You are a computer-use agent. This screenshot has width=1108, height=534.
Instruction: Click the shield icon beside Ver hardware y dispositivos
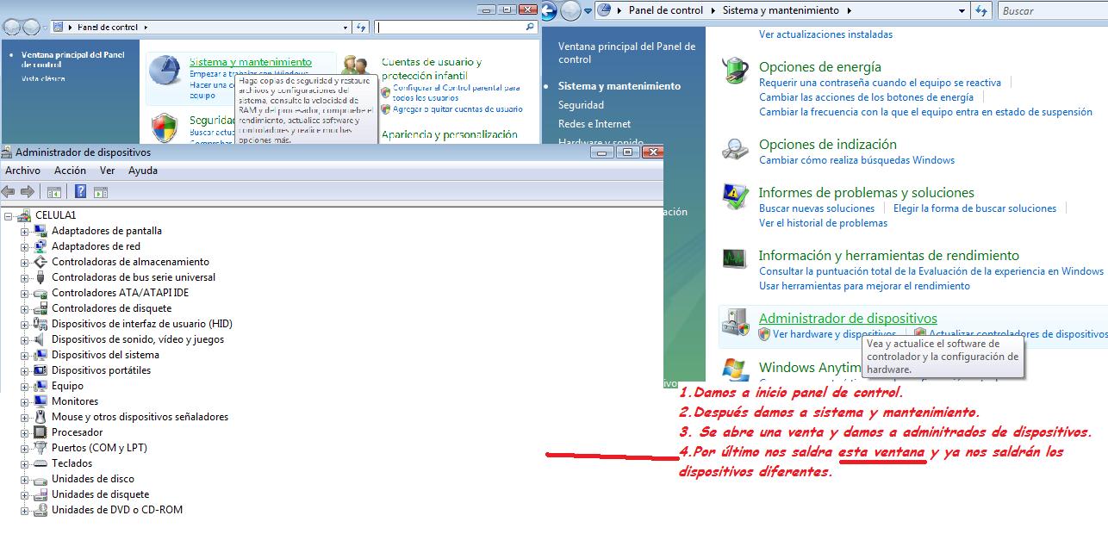(764, 334)
